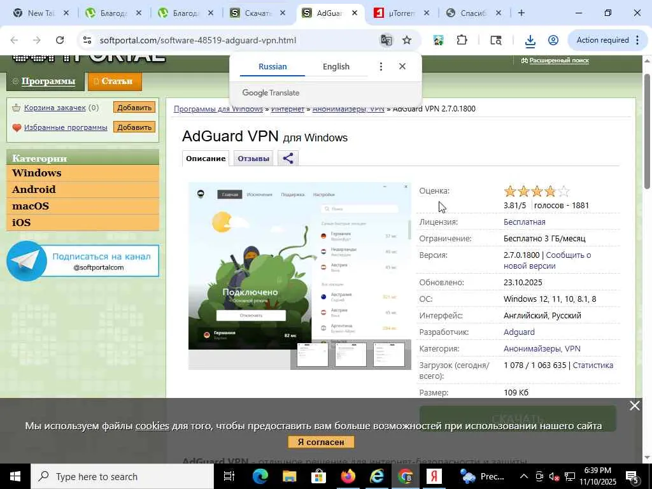The image size is (652, 489).
Task: Select the Android category
Action: [82, 190]
